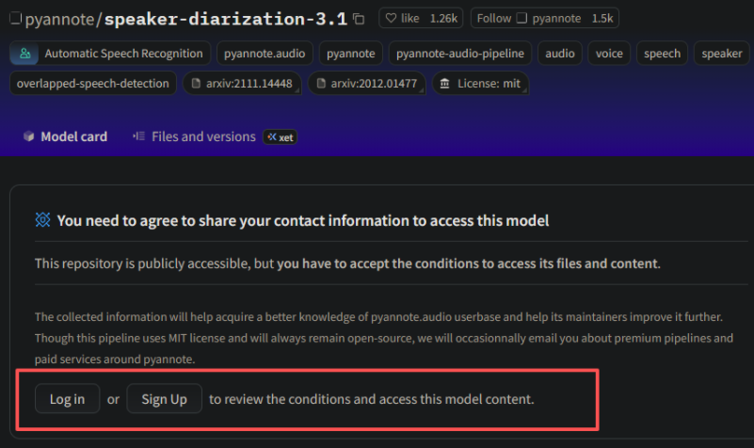This screenshot has width=754, height=448.
Task: Open the 1.5k followers count
Action: click(x=602, y=18)
